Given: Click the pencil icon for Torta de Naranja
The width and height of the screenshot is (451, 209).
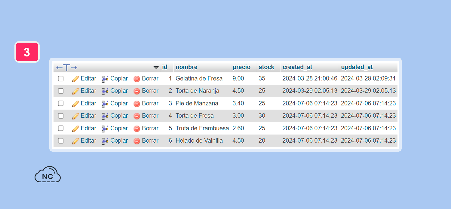Looking at the screenshot, I should [x=75, y=91].
